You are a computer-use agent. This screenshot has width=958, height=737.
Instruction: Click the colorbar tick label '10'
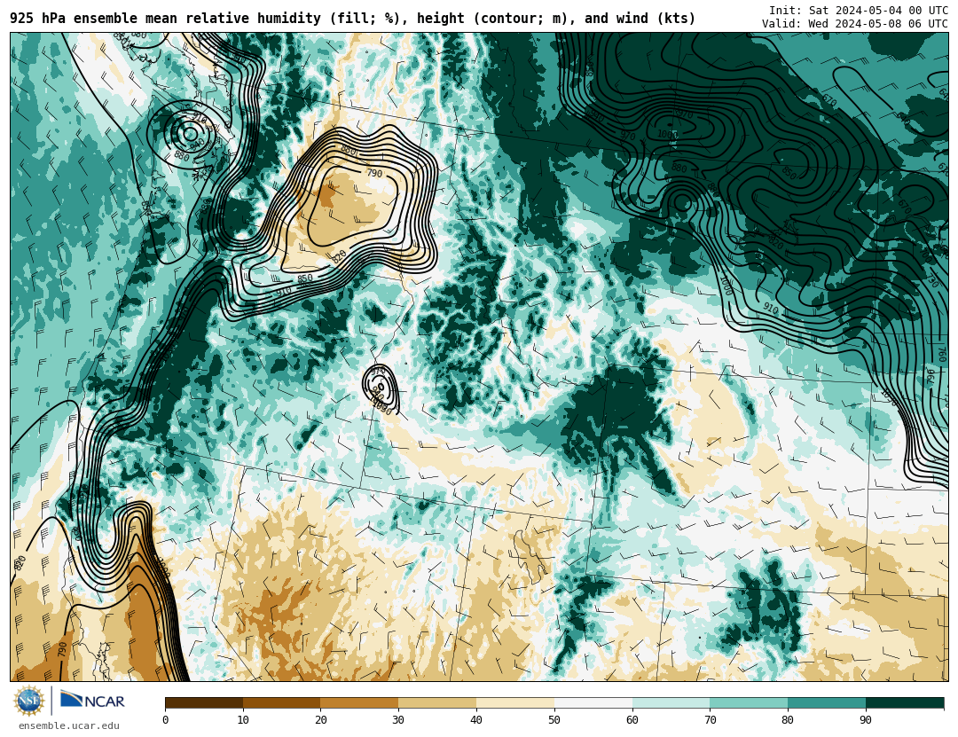coord(243,720)
